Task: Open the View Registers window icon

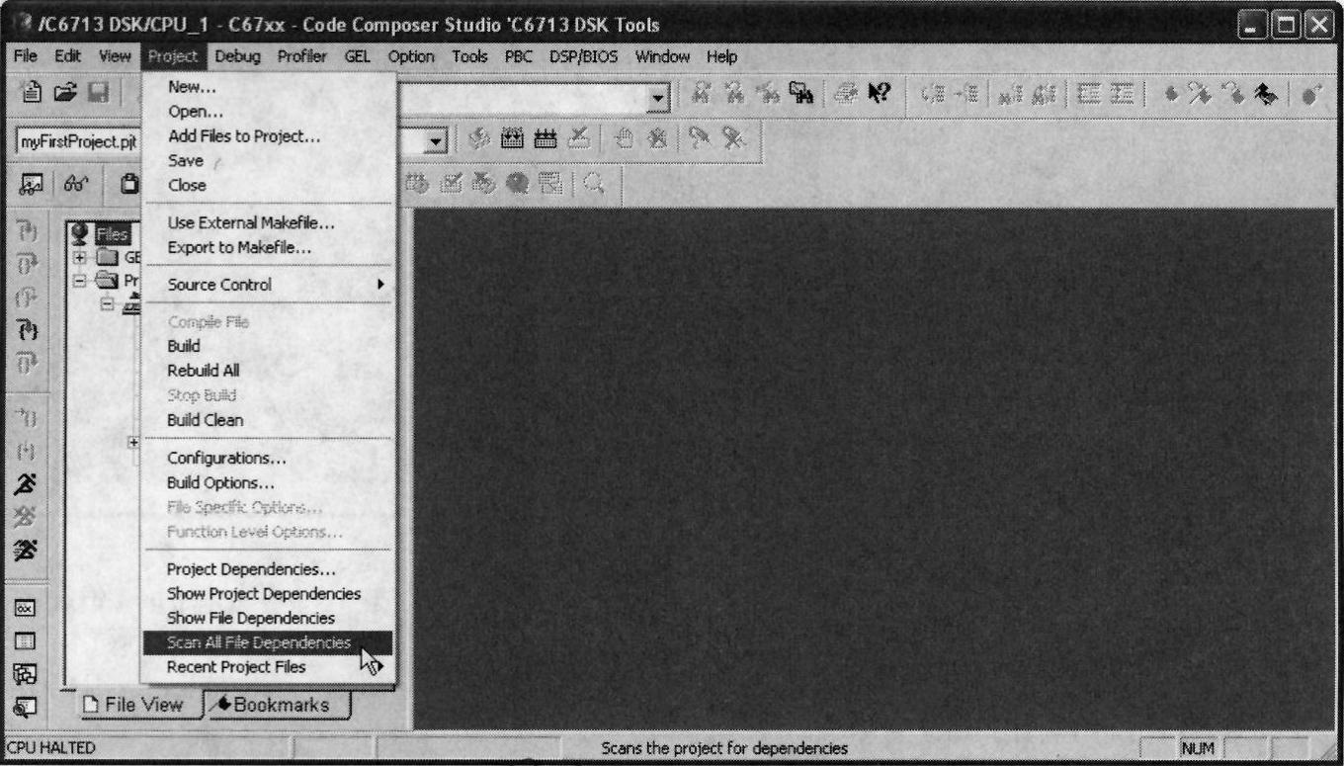Action: click(x=26, y=608)
